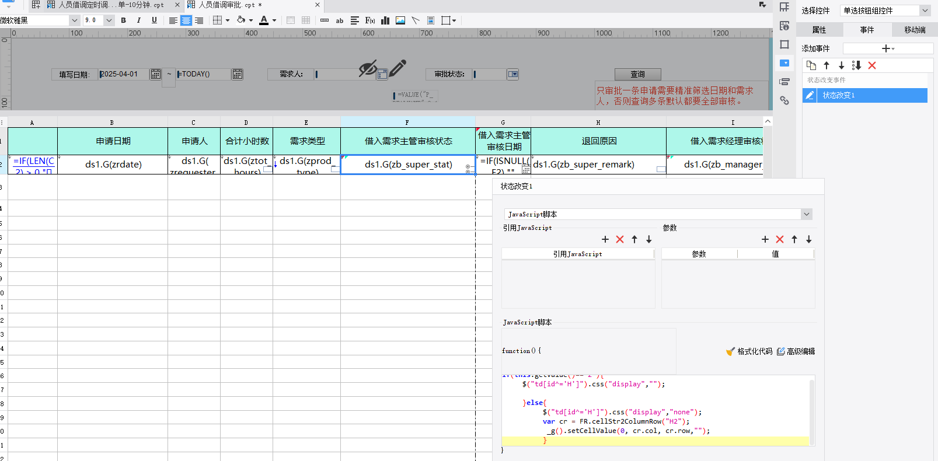Image resolution: width=938 pixels, height=461 pixels.
Task: Switch to the 事件 tab
Action: 867,30
